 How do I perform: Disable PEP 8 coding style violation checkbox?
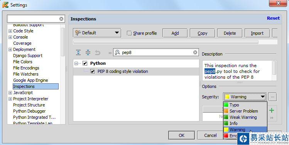[x=93, y=71]
